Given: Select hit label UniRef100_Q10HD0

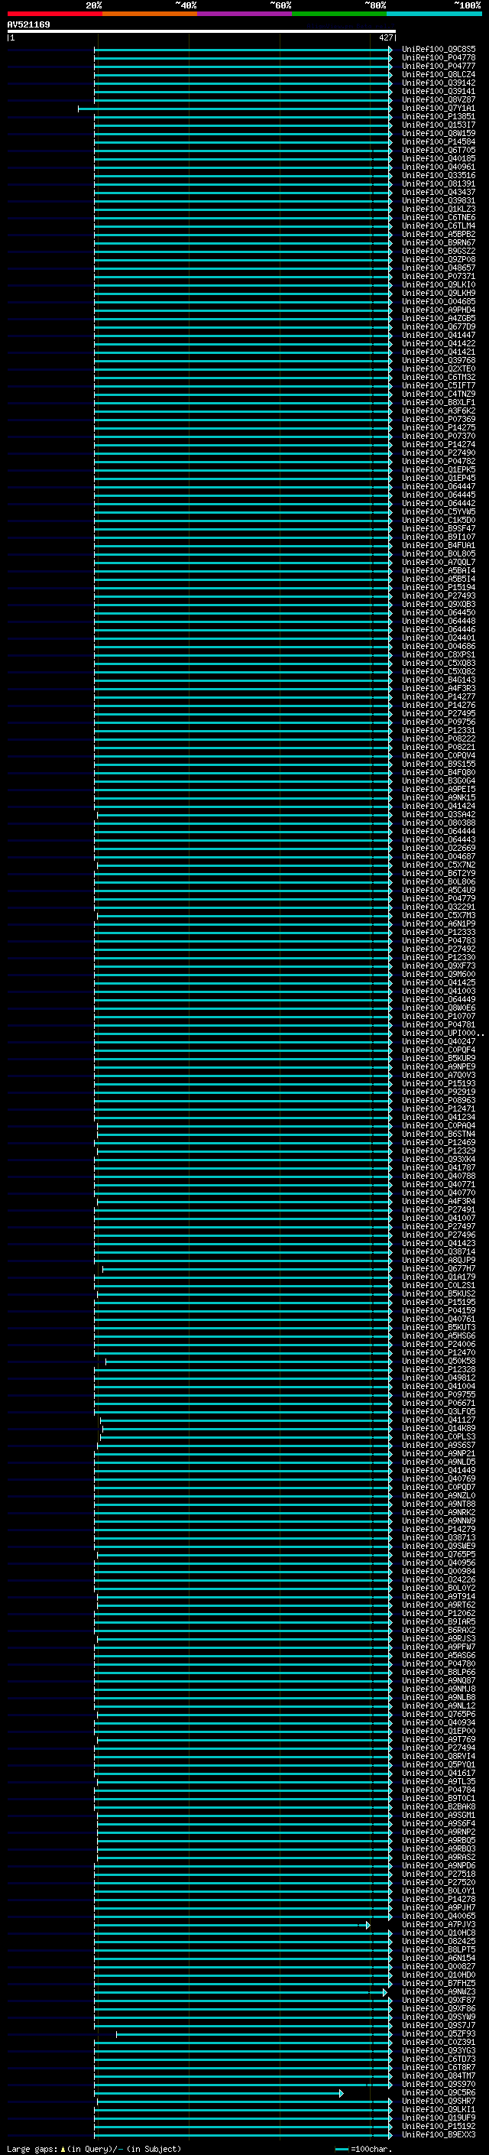Looking at the screenshot, I should (439, 1975).
